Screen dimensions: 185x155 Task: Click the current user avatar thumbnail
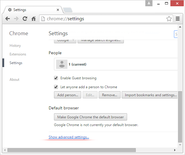(62, 64)
